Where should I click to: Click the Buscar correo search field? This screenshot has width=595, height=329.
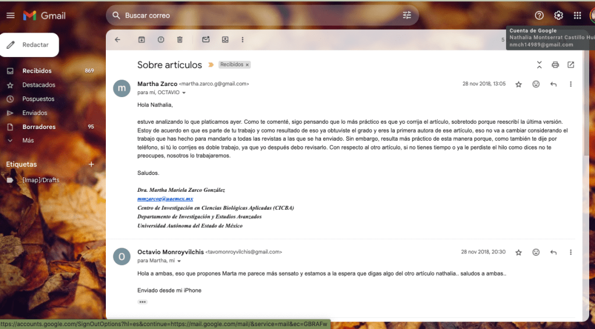click(256, 15)
